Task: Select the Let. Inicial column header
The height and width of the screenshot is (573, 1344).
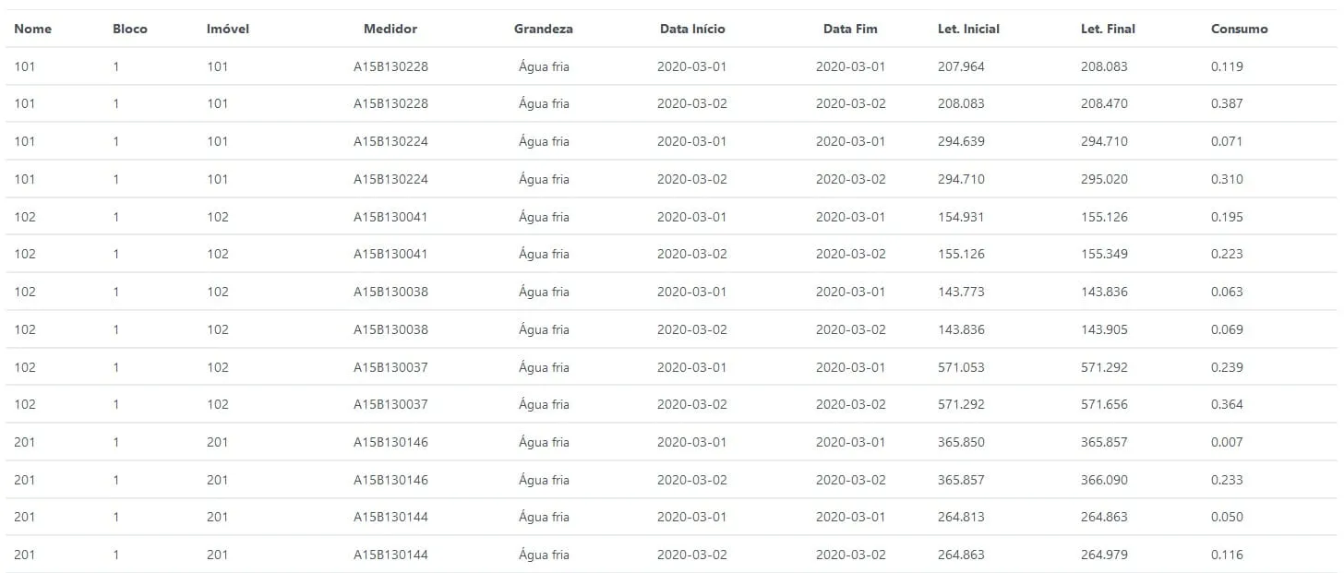Action: point(968,29)
